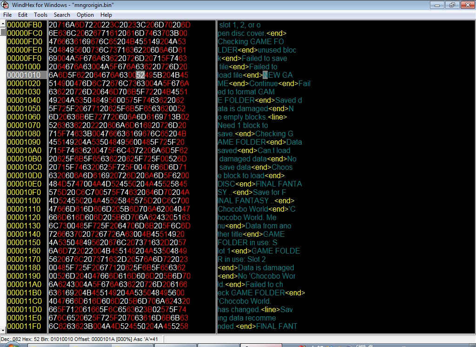Select offset row 000010B0
Image resolution: width=476 pixels, height=347 pixels.
click(24, 159)
